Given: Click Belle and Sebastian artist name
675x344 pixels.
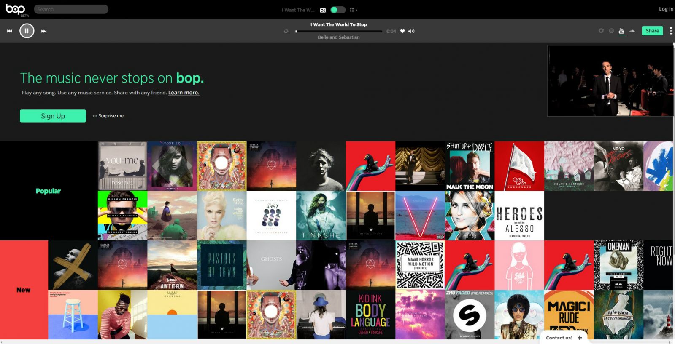Looking at the screenshot, I should click(339, 37).
